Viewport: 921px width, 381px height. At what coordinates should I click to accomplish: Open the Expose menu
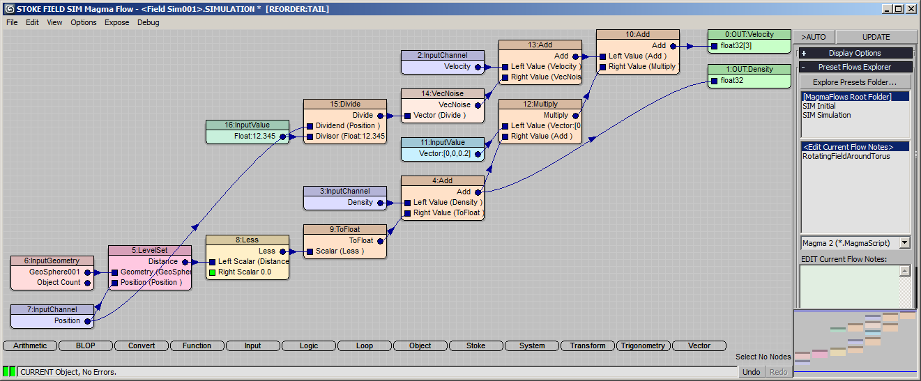(116, 22)
